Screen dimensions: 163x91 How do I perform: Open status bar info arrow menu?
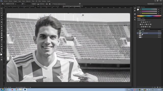[x=30, y=87]
